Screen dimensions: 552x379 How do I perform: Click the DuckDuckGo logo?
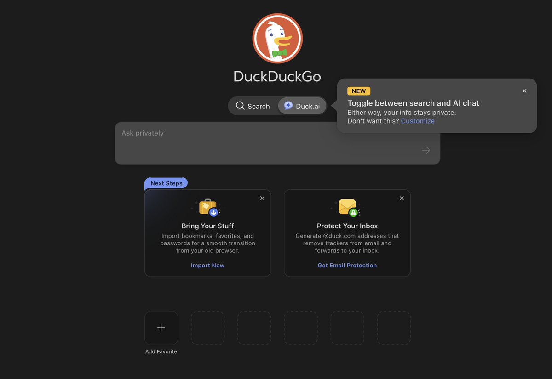(x=277, y=39)
